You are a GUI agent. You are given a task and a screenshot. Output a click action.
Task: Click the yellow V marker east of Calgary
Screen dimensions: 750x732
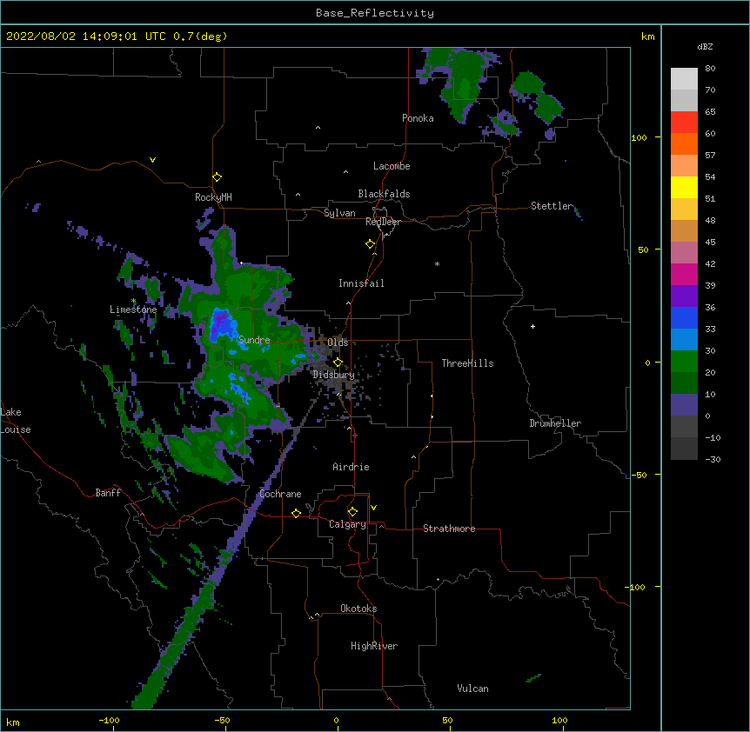[373, 508]
